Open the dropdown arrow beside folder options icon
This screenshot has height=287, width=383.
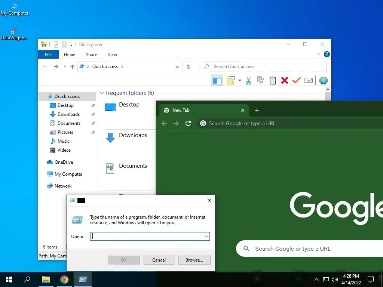240,80
